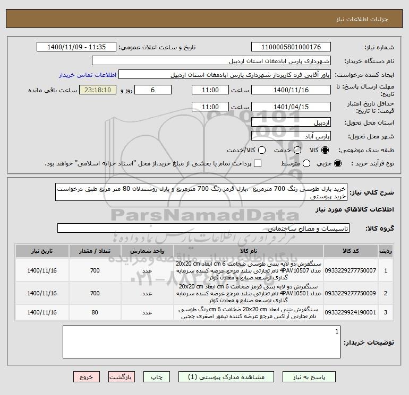409x395 pixels.
Task: Click the delivery city field پارس آباد
Action: tap(291, 136)
